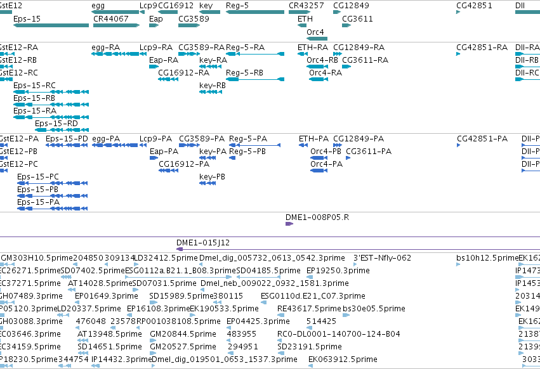
Task: Click EST label 514425
Action: tap(321, 321)
